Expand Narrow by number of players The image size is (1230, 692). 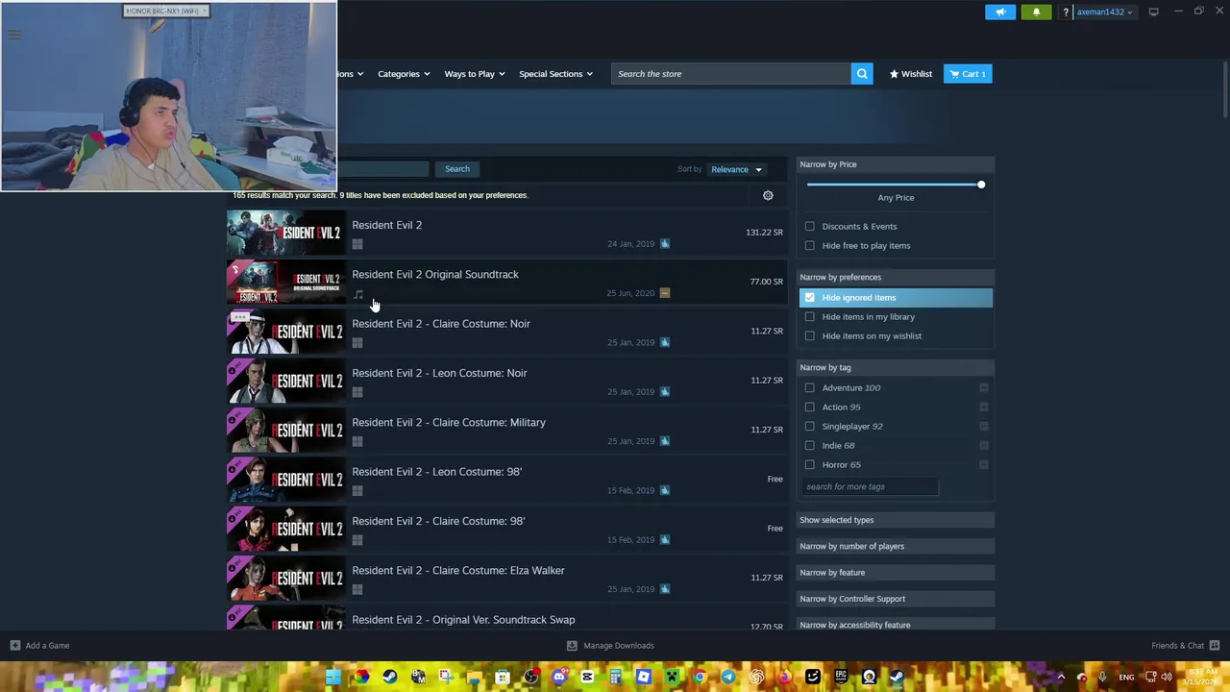tap(896, 546)
